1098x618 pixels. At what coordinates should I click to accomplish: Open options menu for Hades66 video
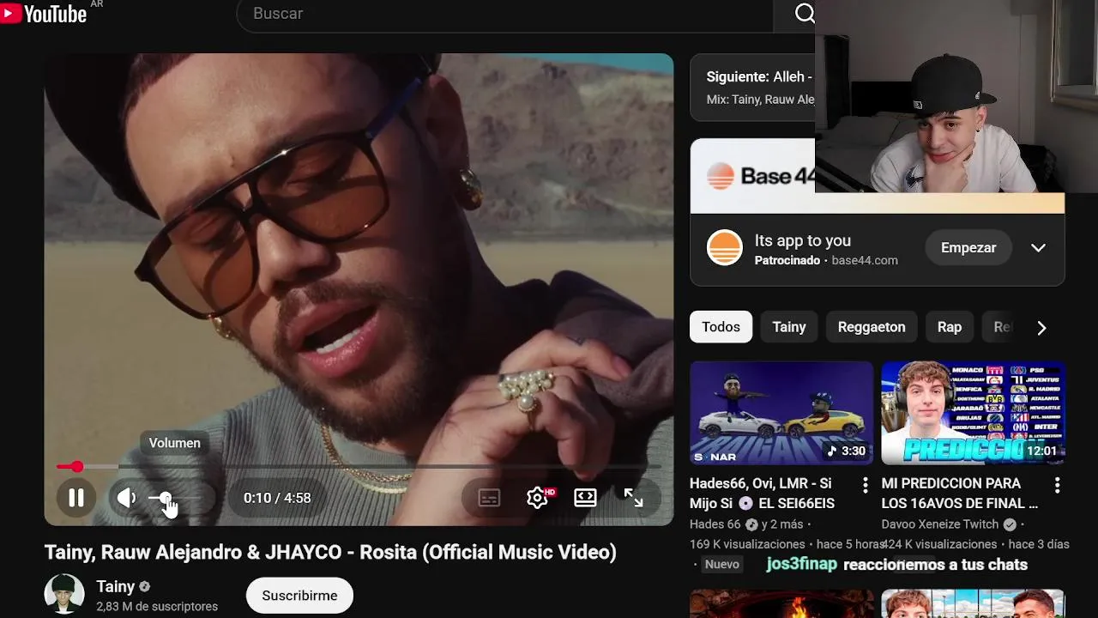pos(865,485)
